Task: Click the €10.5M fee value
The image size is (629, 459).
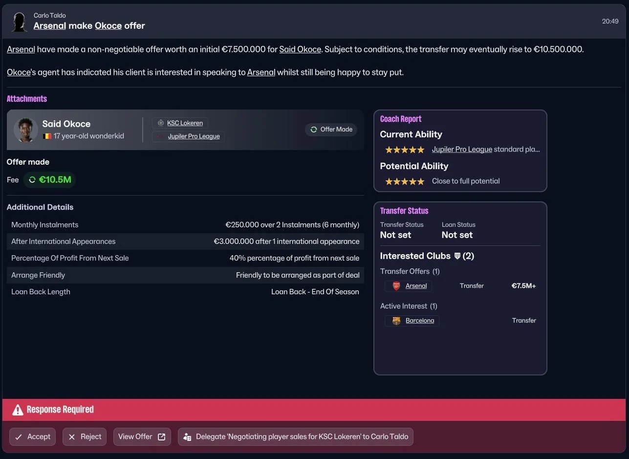Action: (55, 180)
